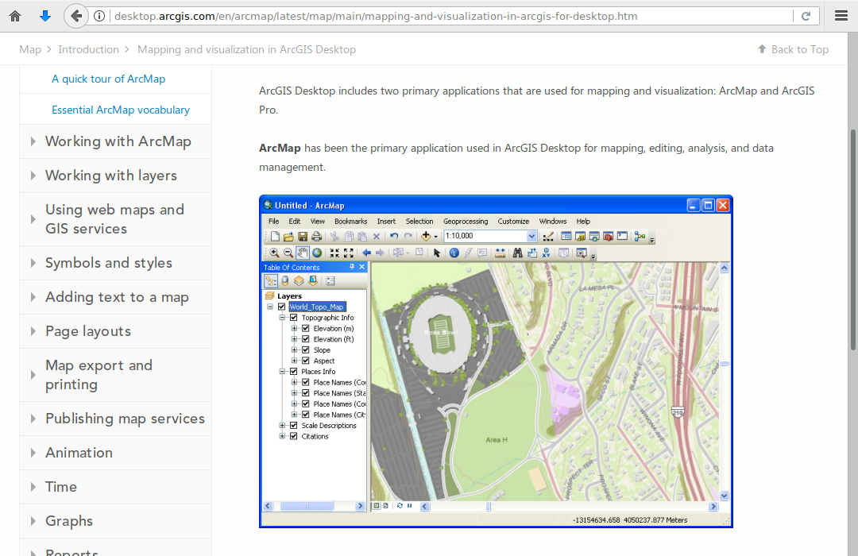Click the Full Extent globe icon

317,253
